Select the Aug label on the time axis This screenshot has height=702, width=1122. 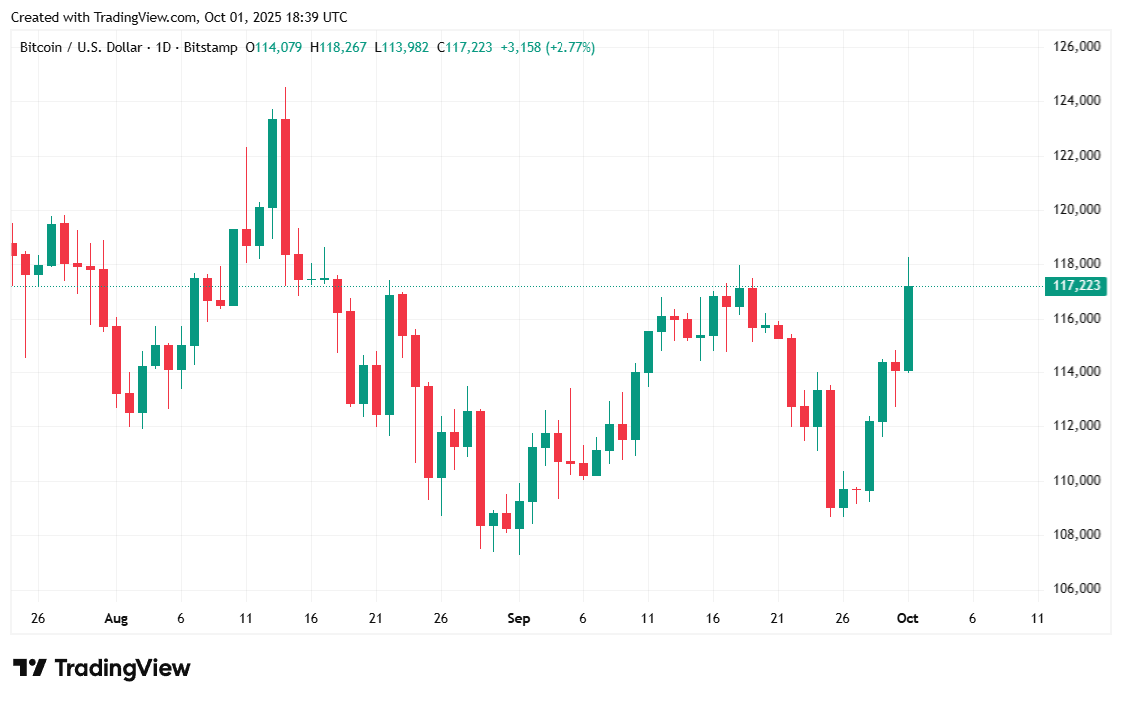coord(116,619)
